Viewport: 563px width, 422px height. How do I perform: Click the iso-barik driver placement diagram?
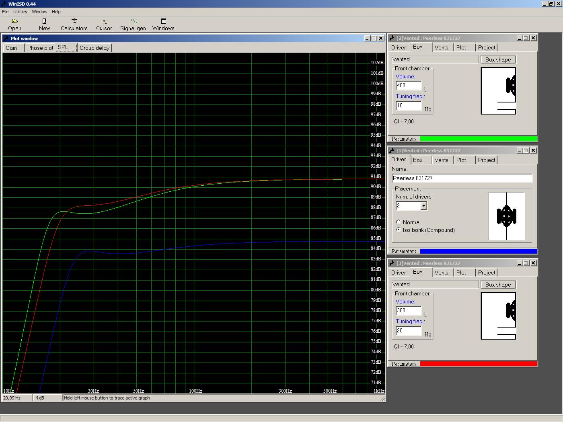pos(506,216)
